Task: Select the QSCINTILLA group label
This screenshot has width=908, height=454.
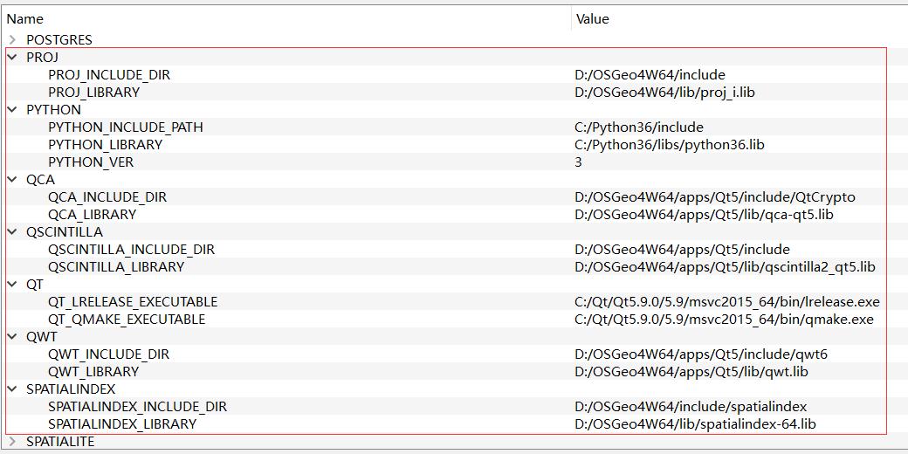Action: coord(65,231)
